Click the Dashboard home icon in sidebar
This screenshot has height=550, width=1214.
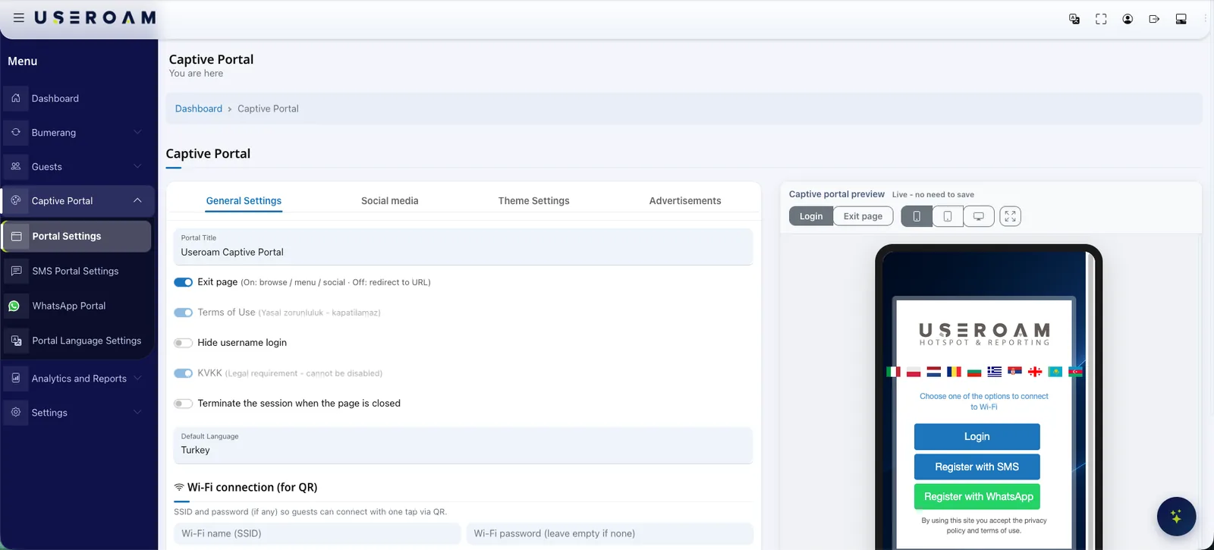pos(16,98)
